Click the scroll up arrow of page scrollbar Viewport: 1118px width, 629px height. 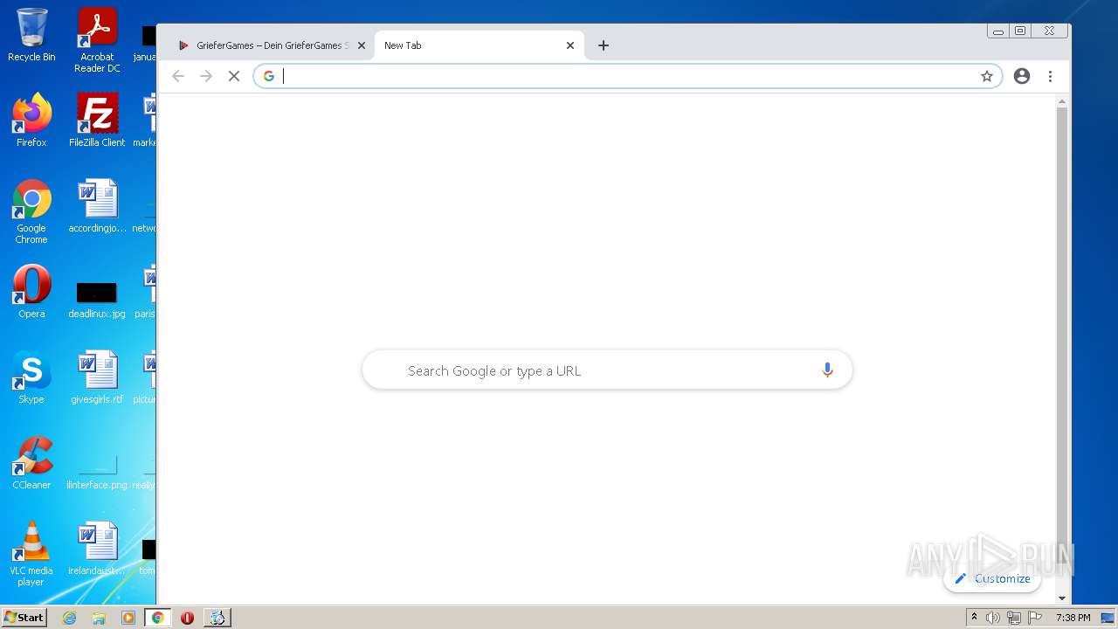coord(1062,102)
